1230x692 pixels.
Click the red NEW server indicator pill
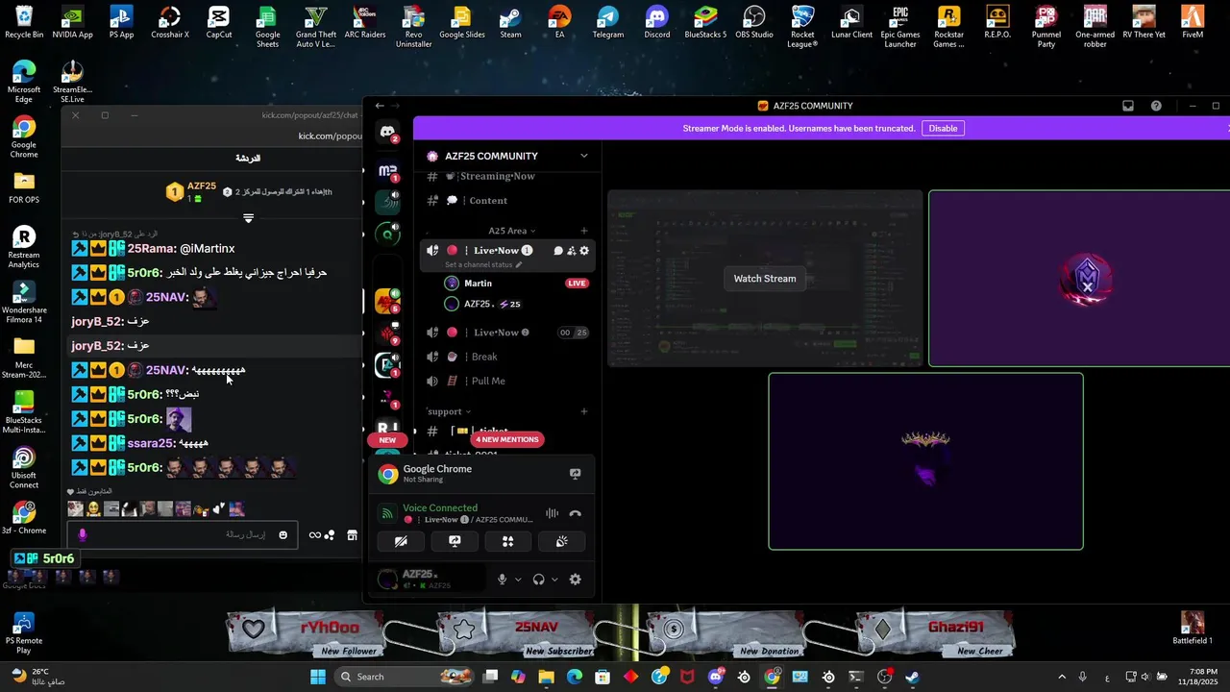[387, 440]
